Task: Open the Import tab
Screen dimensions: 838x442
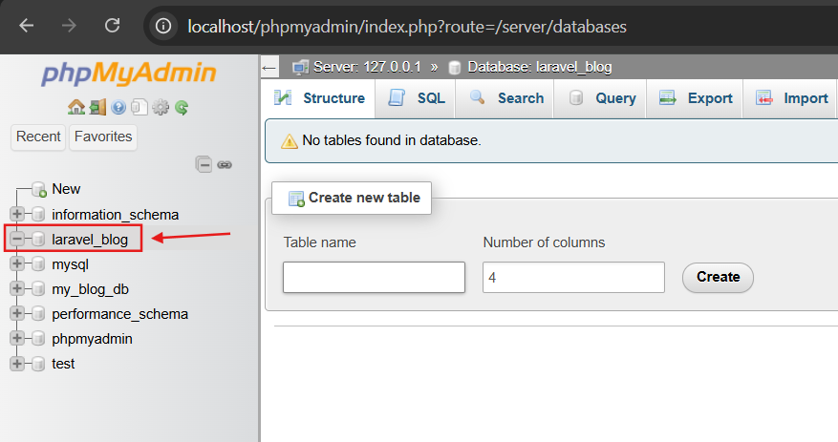Action: (x=790, y=98)
